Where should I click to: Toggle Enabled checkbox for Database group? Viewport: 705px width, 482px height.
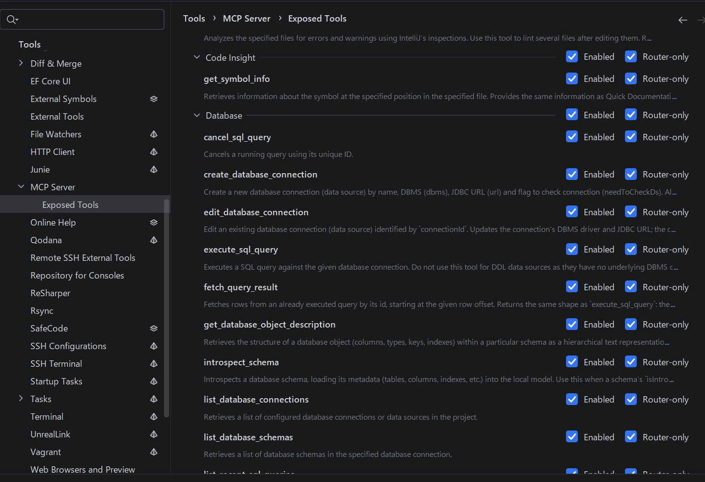[572, 115]
